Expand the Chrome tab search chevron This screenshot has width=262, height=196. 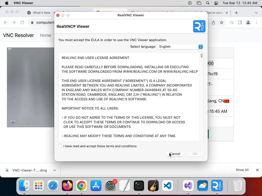[256, 13]
